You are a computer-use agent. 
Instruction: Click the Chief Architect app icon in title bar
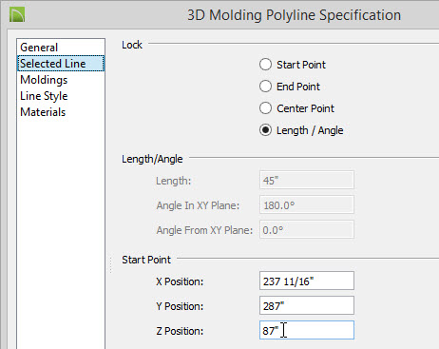pos(17,15)
